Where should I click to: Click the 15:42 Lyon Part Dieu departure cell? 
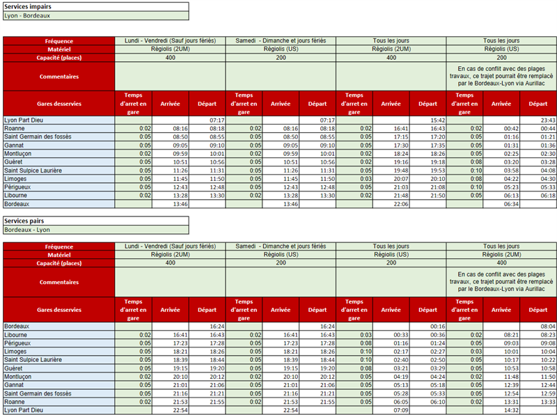coord(427,120)
